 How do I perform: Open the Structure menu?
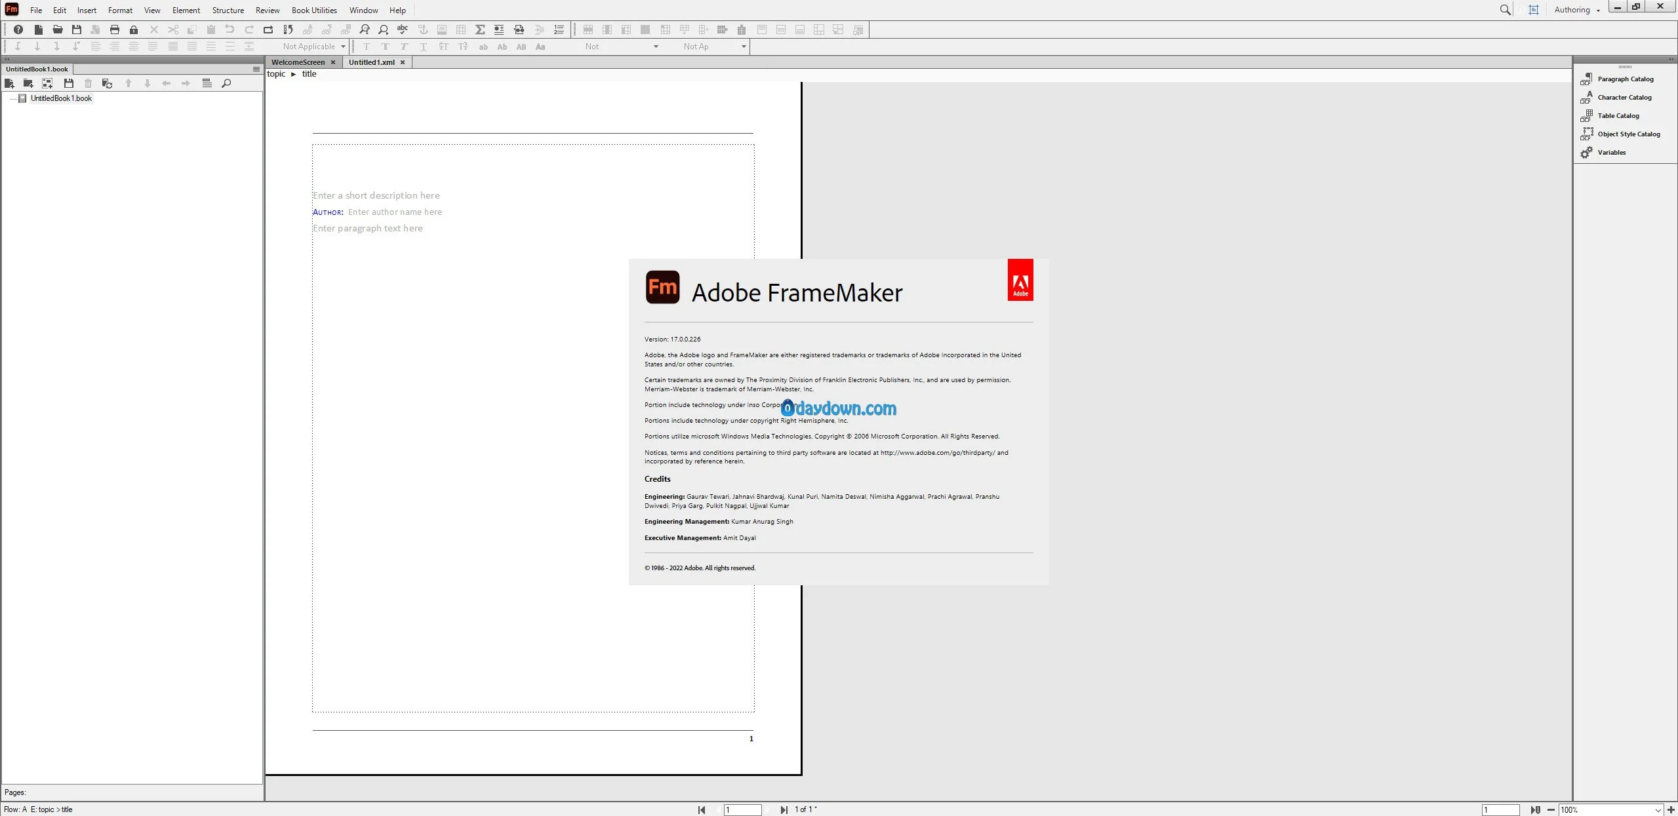228,10
